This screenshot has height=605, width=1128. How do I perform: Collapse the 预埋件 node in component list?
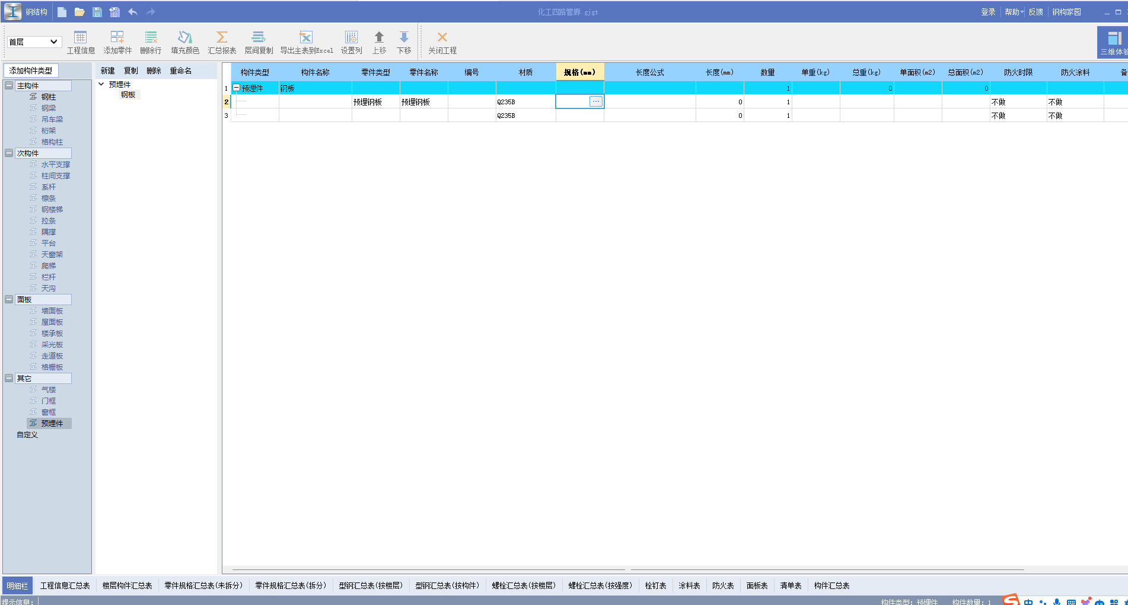click(101, 84)
